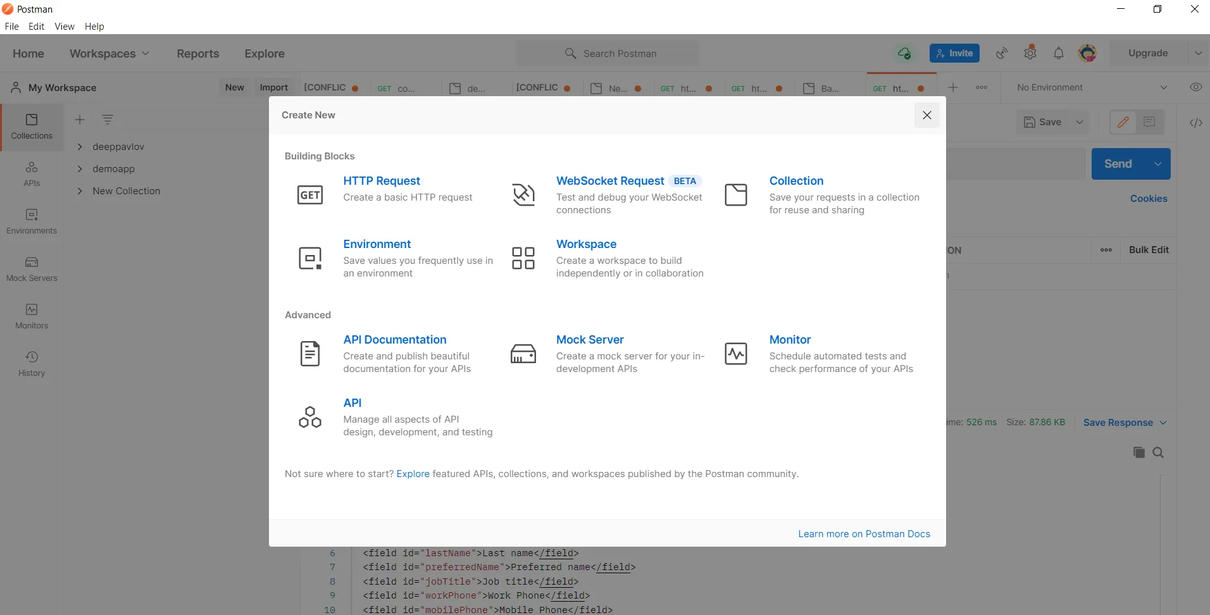This screenshot has width=1210, height=615.
Task: Open the Upgrade dropdown arrow
Action: click(x=1198, y=53)
